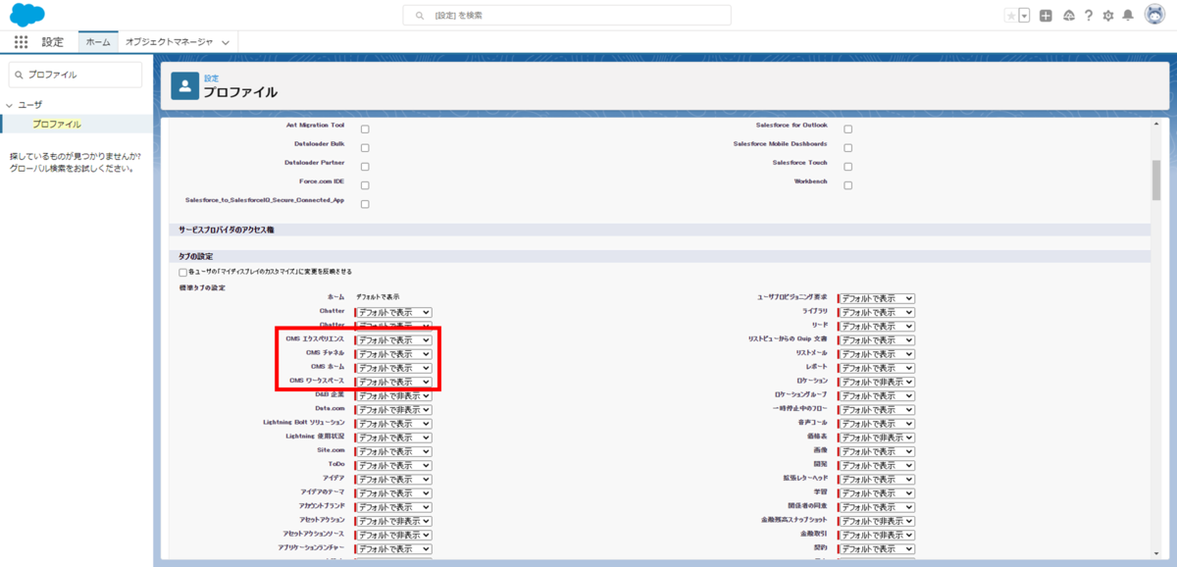This screenshot has width=1177, height=567.
Task: Click the profile page header icon
Action: [184, 85]
